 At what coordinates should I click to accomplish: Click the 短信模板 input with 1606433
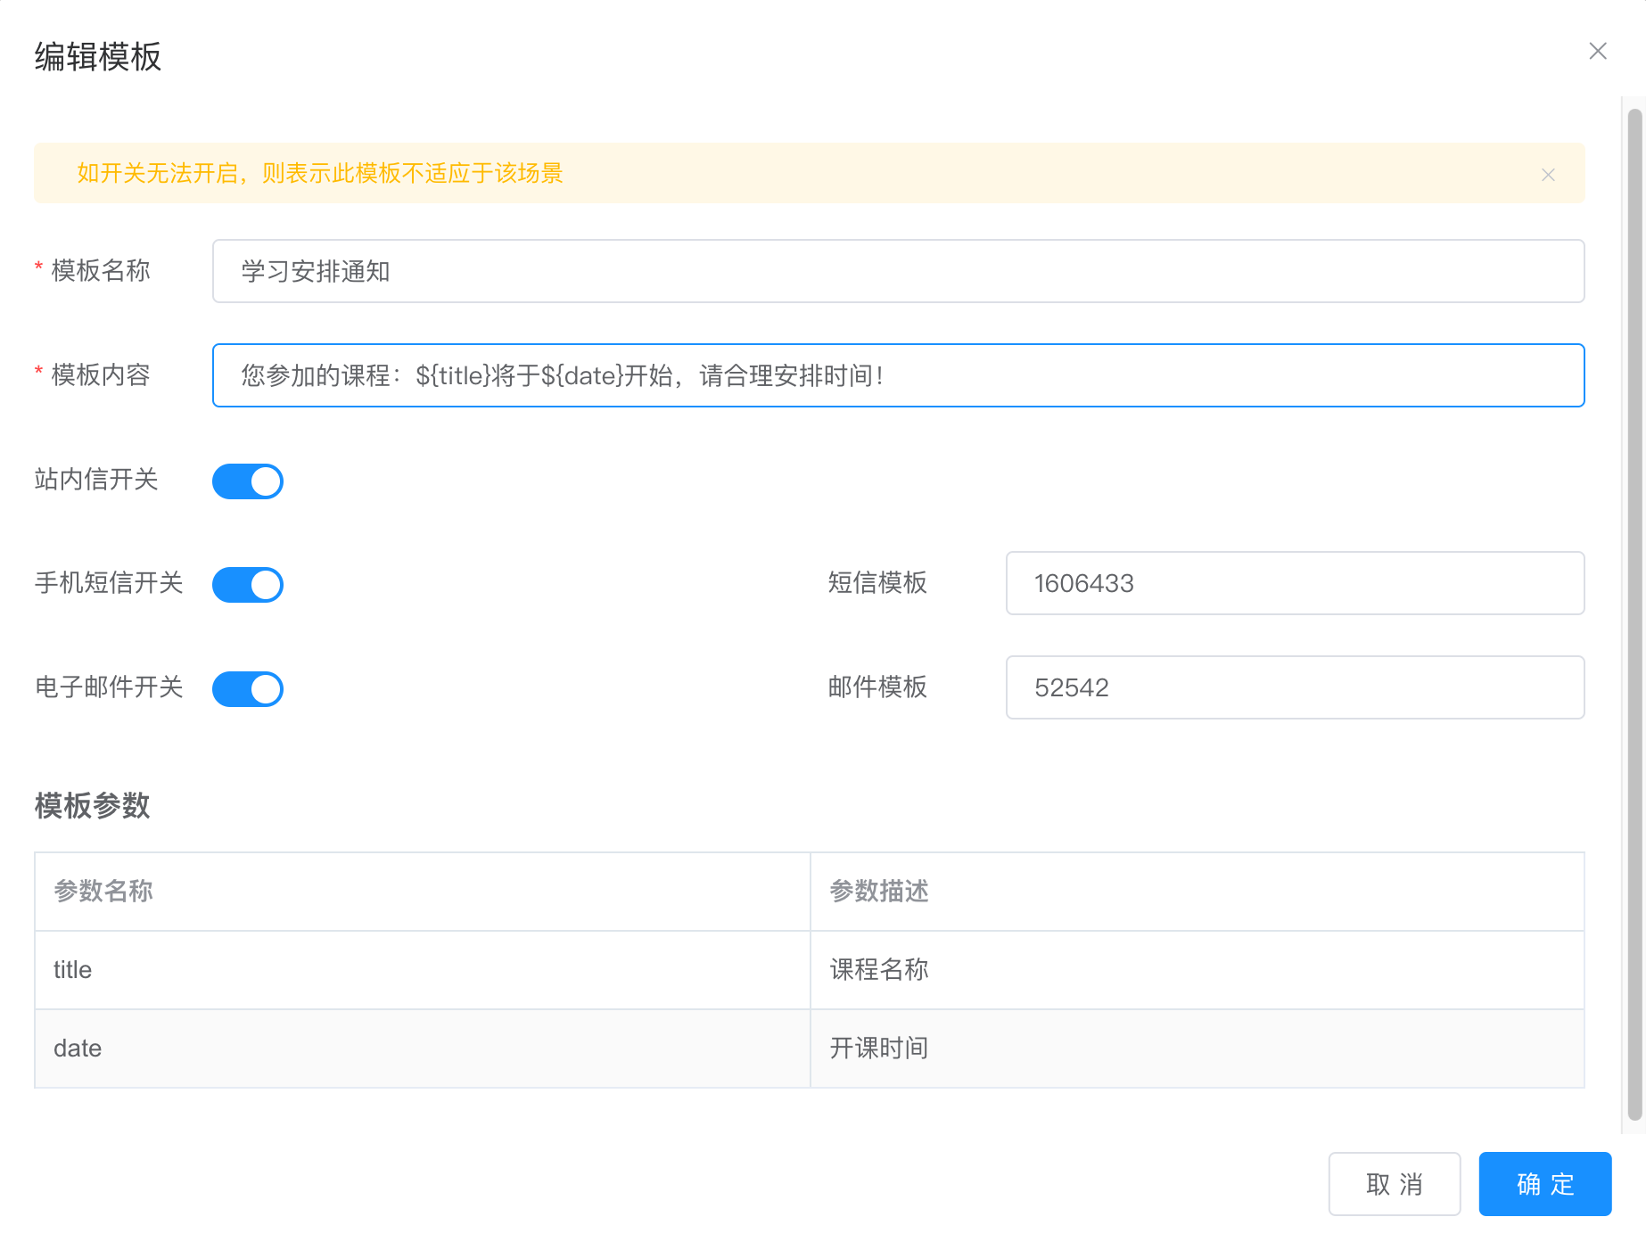click(1295, 583)
